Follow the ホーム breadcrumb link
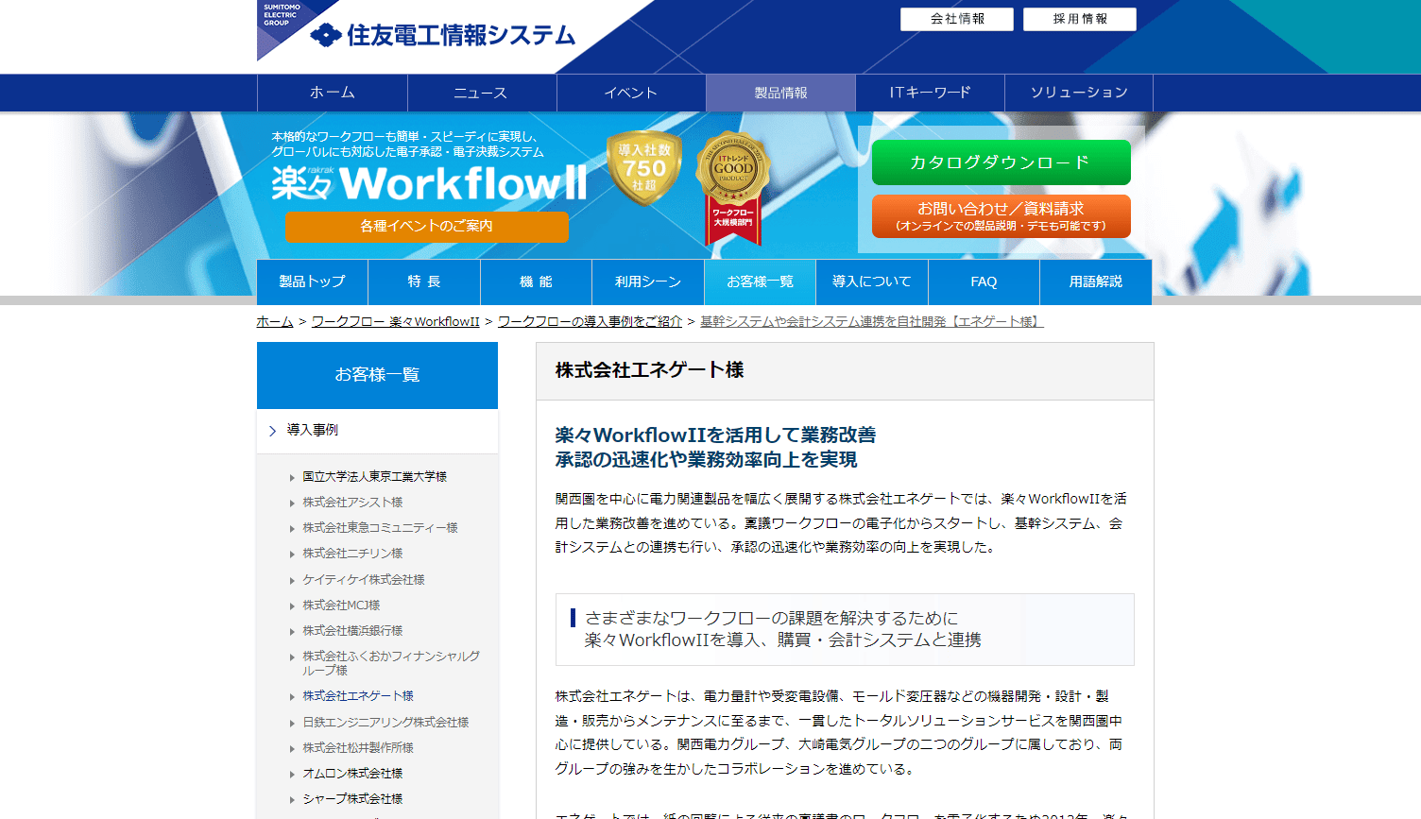1421x819 pixels. (x=275, y=321)
